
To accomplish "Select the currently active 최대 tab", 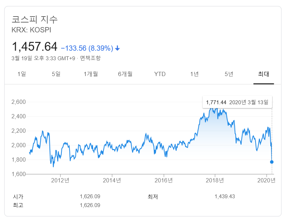I will coord(263,74).
